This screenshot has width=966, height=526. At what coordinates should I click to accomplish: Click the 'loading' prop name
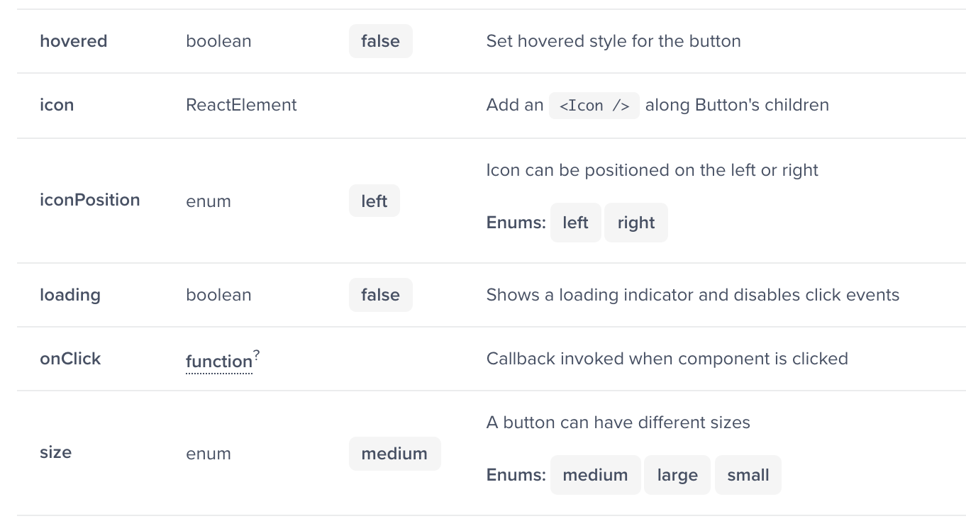70,295
